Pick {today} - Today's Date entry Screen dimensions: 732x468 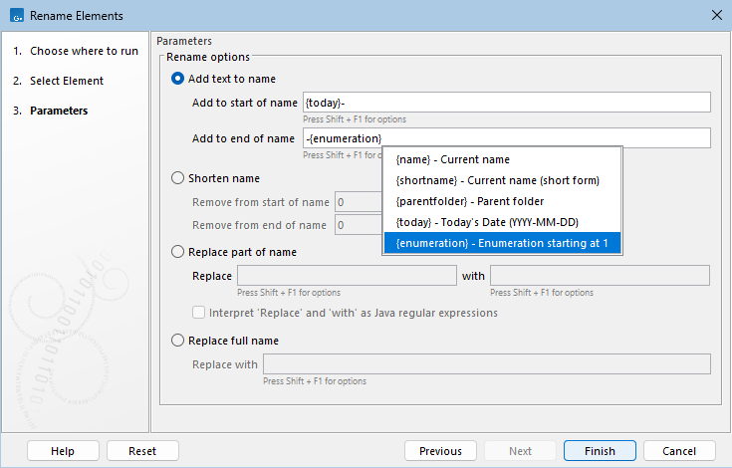click(502, 222)
